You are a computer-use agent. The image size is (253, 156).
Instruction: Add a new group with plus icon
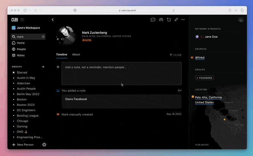[43, 67]
